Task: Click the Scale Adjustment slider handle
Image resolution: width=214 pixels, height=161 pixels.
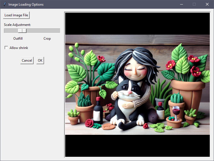Action: pyautogui.click(x=22, y=31)
